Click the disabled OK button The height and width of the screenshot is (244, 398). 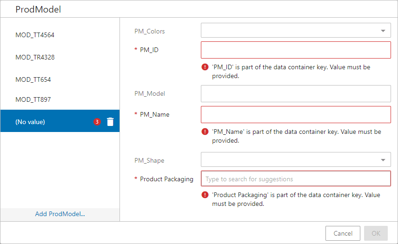tap(376, 233)
